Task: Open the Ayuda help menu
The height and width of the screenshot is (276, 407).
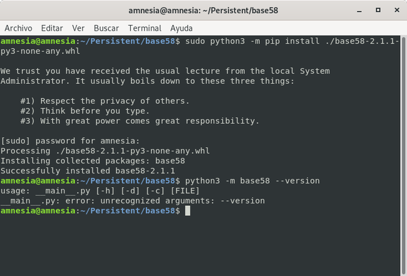Action: [182, 28]
